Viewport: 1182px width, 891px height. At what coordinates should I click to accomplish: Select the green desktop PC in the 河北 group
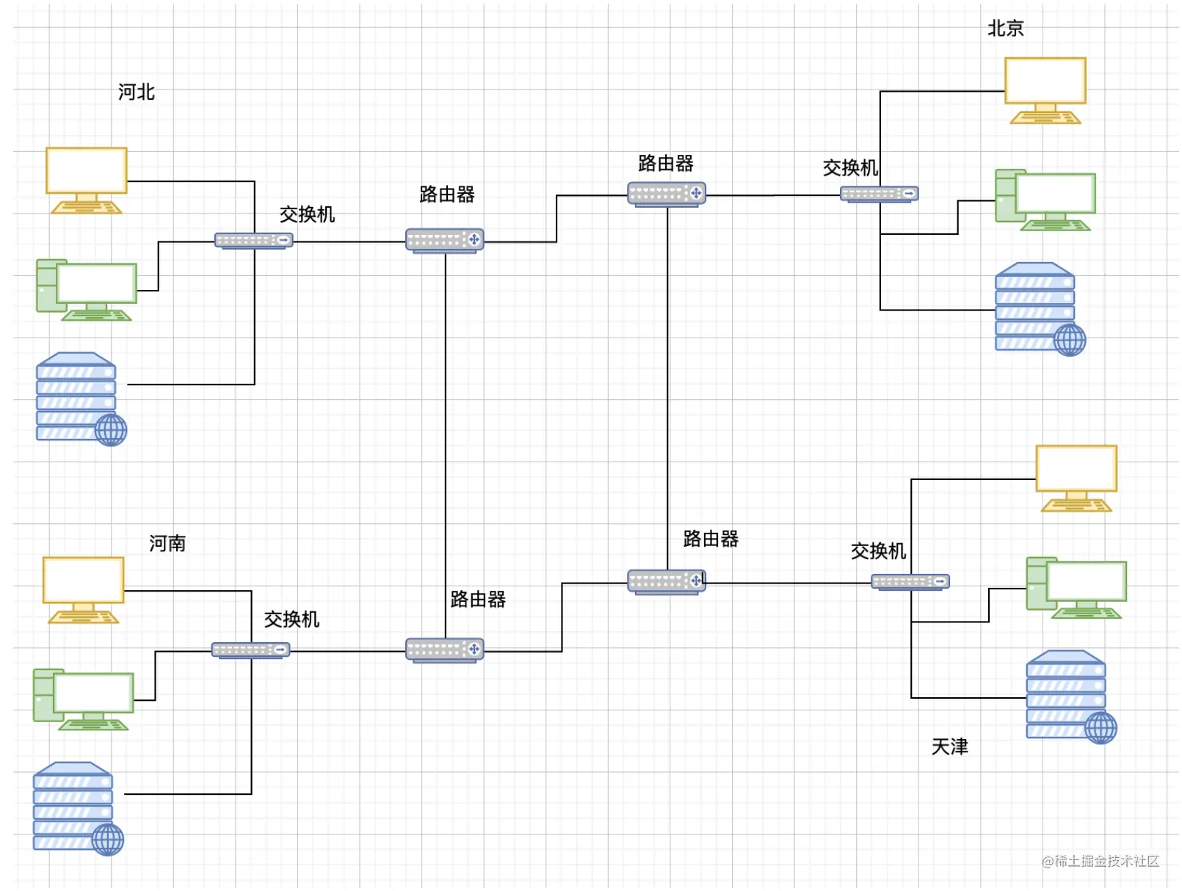click(x=87, y=290)
